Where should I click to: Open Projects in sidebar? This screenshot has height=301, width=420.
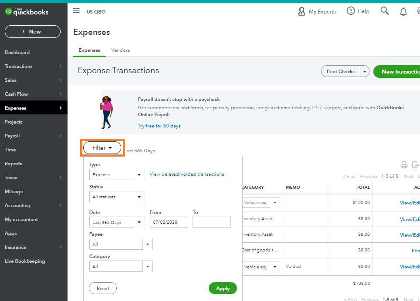pos(14,122)
